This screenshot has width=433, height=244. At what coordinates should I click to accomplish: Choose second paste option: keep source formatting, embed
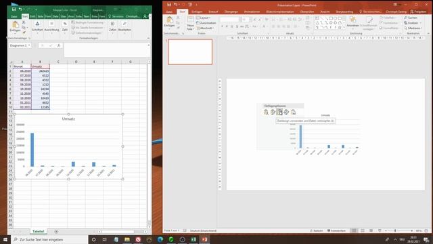(x=273, y=112)
